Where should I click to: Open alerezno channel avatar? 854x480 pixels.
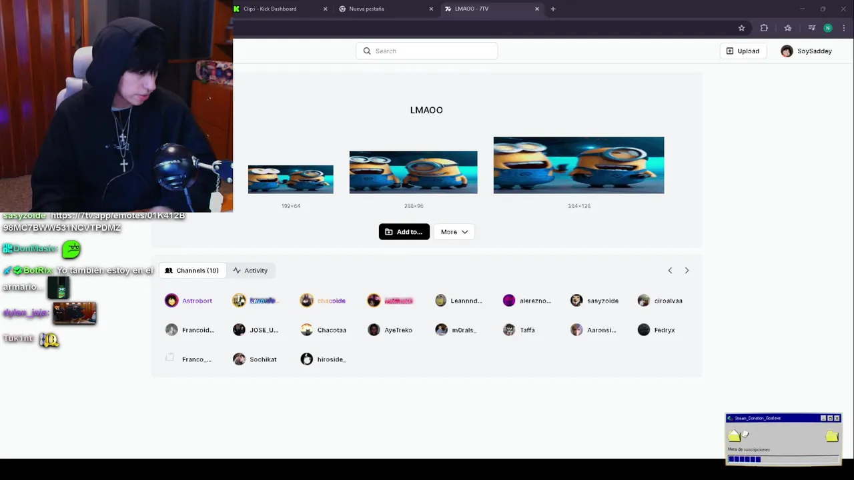[509, 301]
